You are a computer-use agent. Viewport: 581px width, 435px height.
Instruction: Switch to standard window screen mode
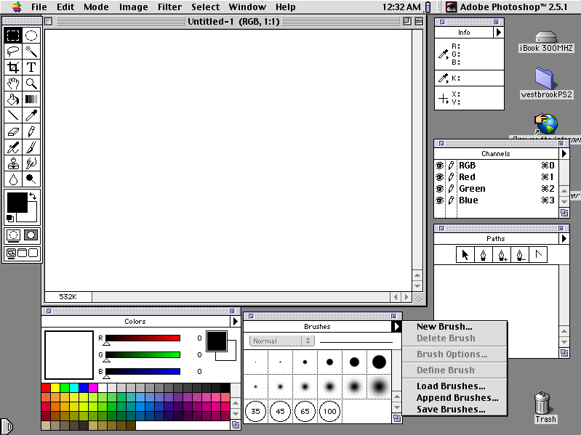tap(12, 253)
